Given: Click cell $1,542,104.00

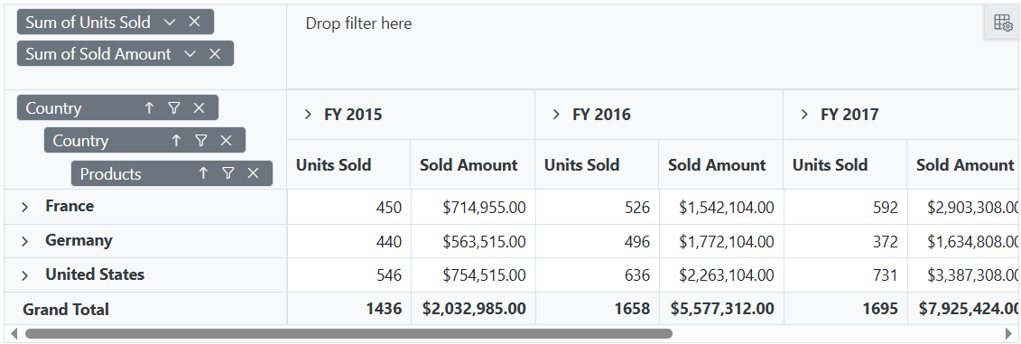Looking at the screenshot, I should (720, 207).
